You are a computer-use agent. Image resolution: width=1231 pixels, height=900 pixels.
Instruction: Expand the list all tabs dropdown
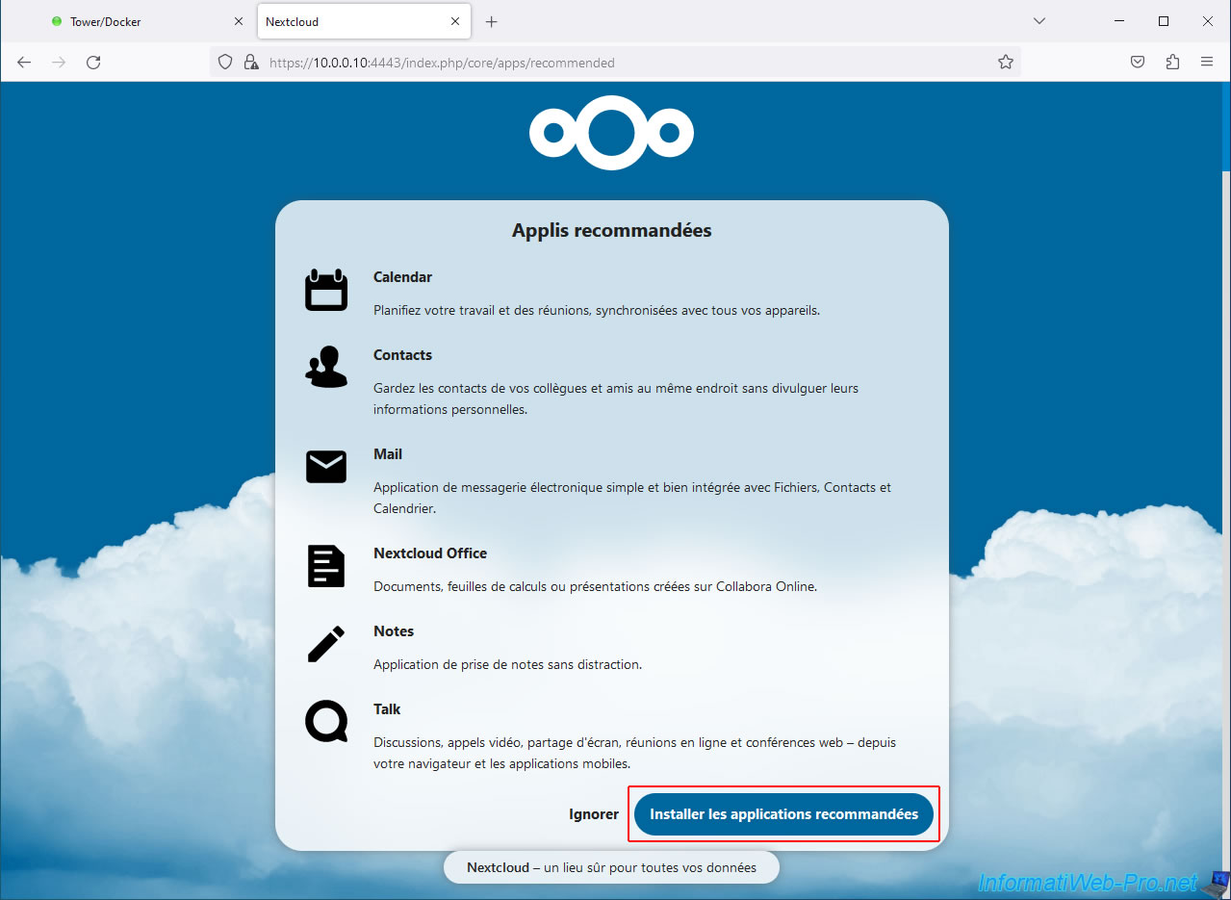(1039, 21)
